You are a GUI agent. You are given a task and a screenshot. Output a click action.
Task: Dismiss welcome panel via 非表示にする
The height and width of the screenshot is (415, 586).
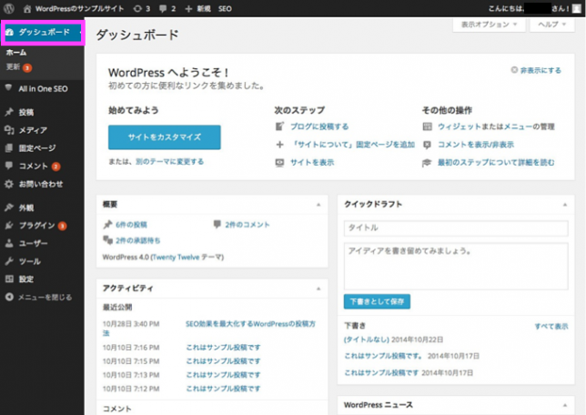(536, 70)
